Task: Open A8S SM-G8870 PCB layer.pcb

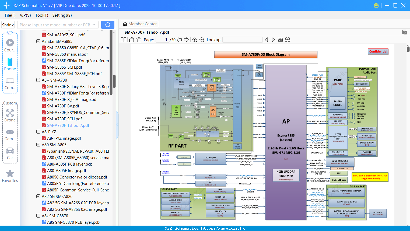Action: (73, 222)
